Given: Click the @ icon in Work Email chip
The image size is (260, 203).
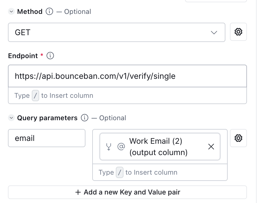Looking at the screenshot, I should 121,147.
